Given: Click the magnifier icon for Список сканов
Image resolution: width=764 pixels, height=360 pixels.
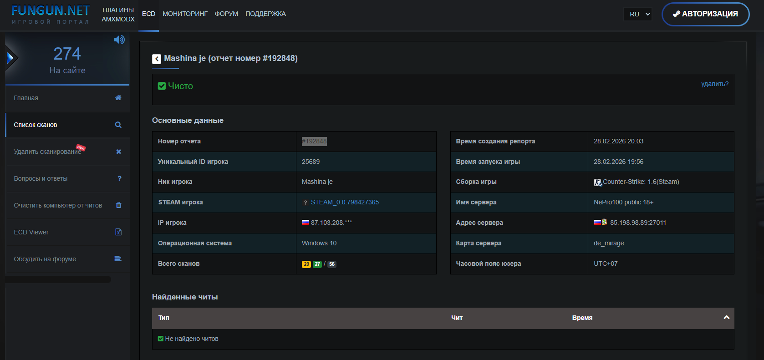Looking at the screenshot, I should tap(118, 125).
